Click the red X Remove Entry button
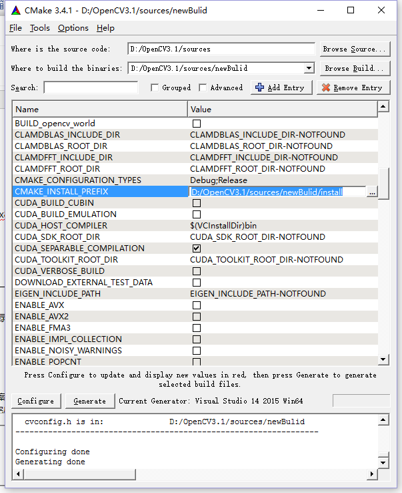This screenshot has width=402, height=493. pyautogui.click(x=353, y=88)
